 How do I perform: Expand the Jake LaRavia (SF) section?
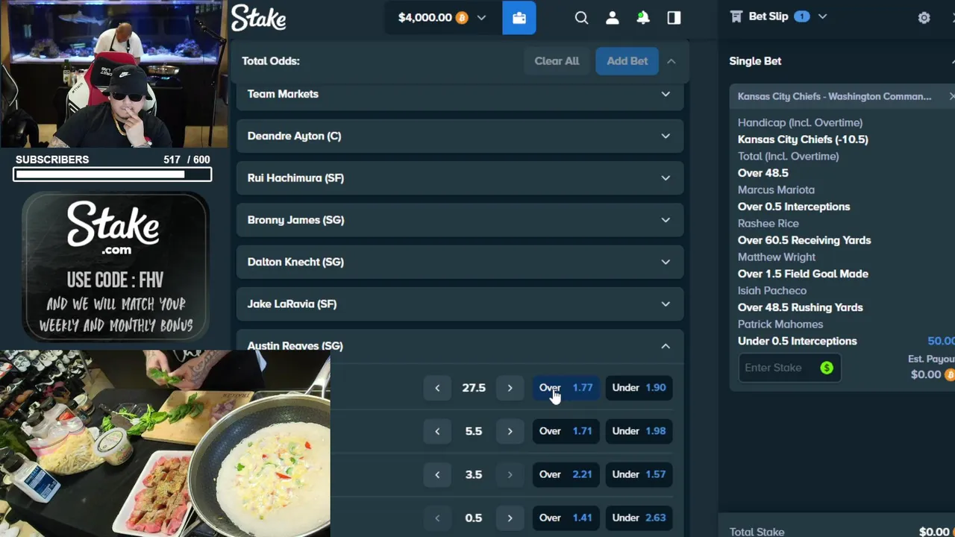pos(460,304)
